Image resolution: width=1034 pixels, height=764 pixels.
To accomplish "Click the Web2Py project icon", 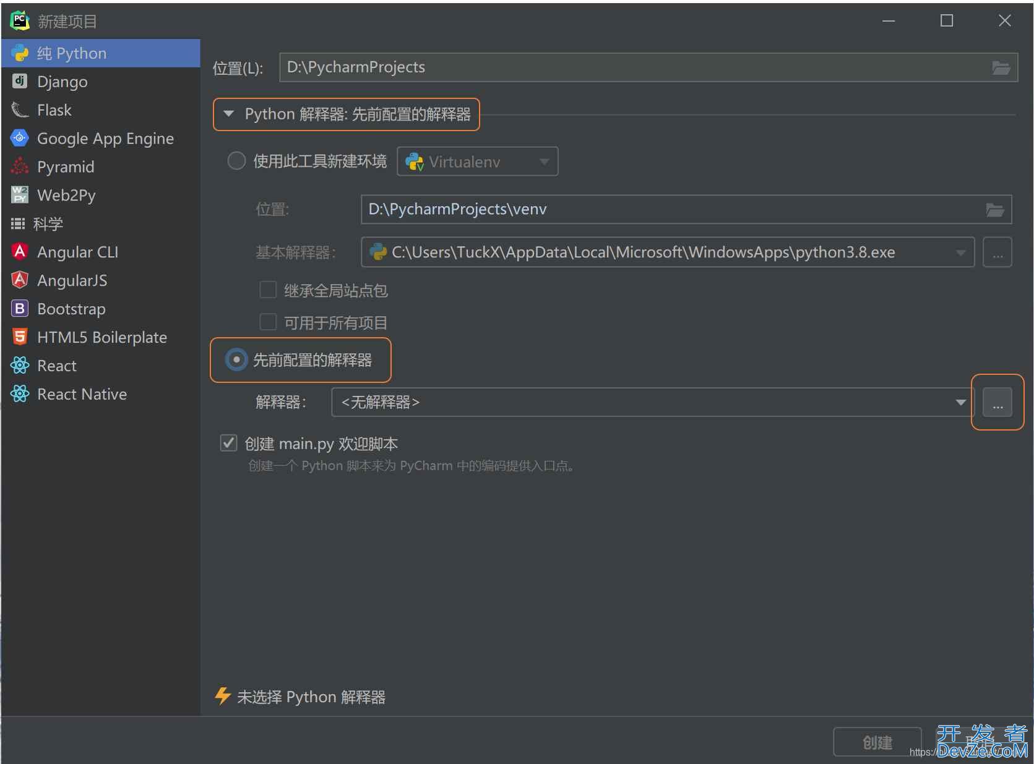I will pos(20,195).
